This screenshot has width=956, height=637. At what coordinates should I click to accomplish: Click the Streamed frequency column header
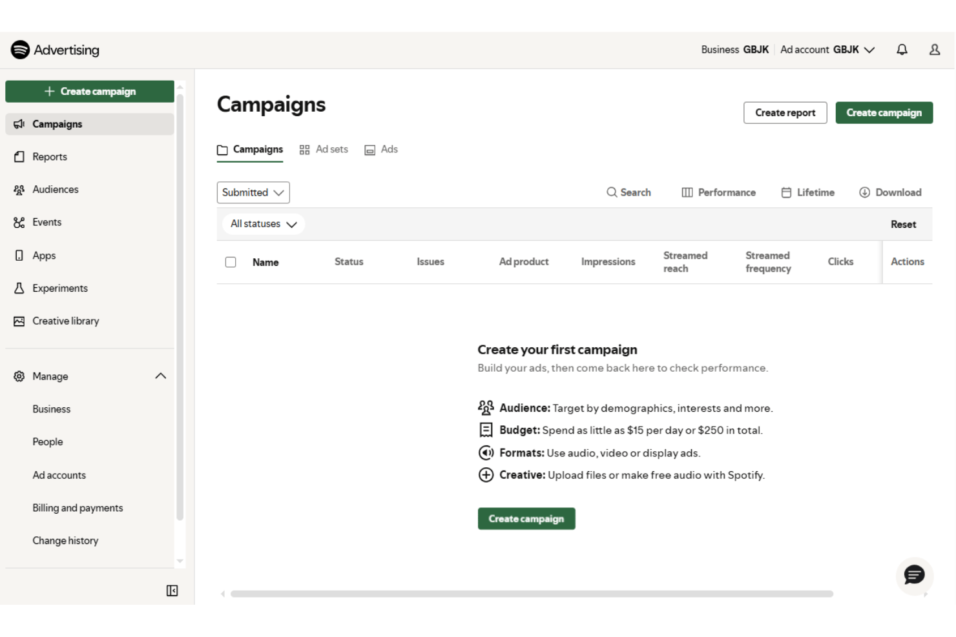(x=768, y=262)
